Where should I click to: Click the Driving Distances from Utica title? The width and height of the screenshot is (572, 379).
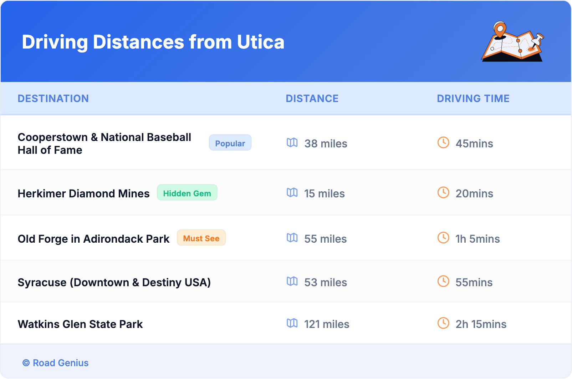click(x=153, y=42)
